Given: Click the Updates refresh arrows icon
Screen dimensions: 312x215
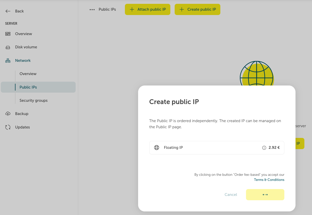Looking at the screenshot, I should click(8, 127).
